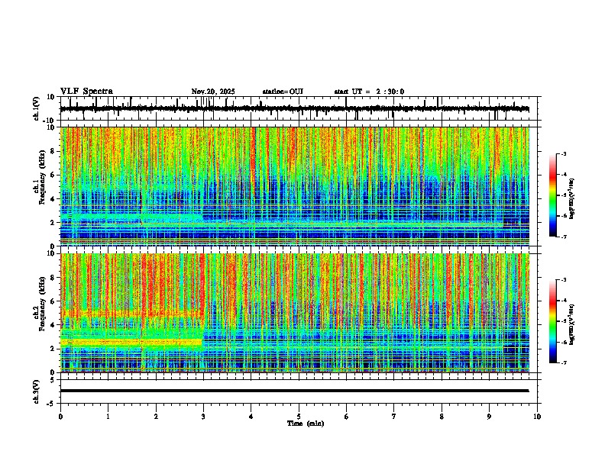This screenshot has height=467, width=605.
Task: Click the "-3" label on ch.1 color bar
Action: (x=564, y=153)
